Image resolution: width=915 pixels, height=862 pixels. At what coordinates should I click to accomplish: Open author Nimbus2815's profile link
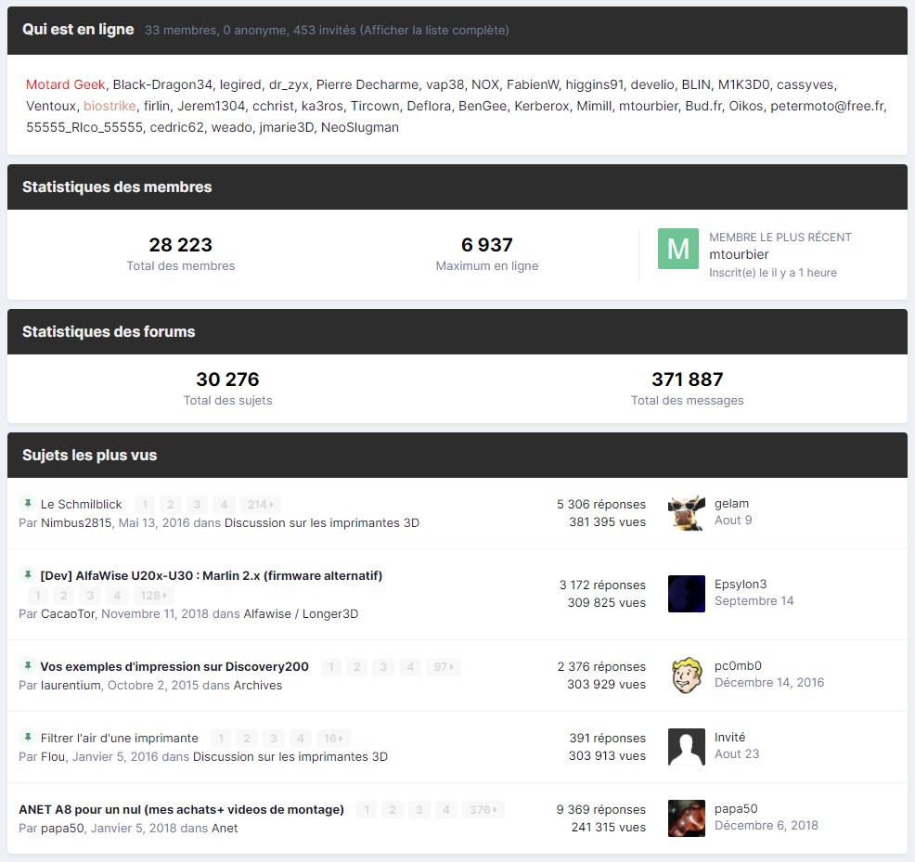tap(76, 523)
